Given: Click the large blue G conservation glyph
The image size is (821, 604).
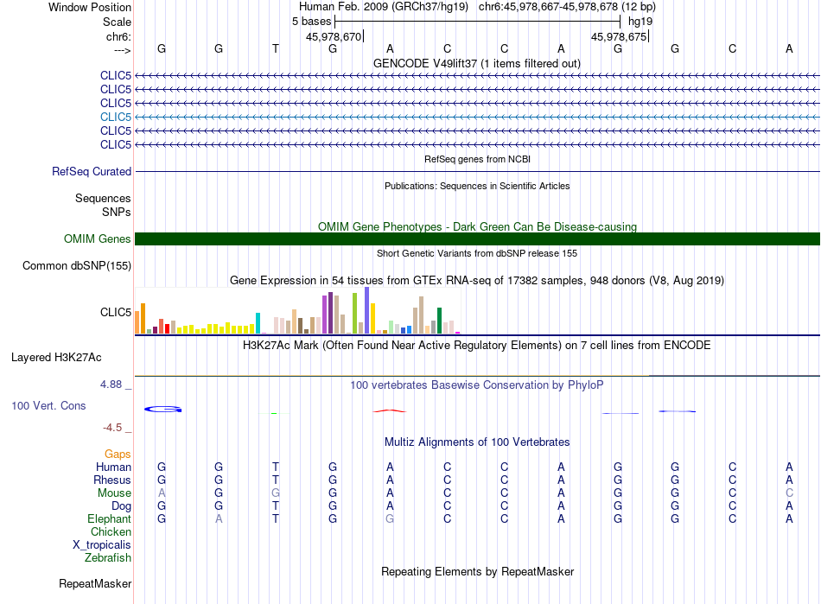Looking at the screenshot, I should click(162, 409).
